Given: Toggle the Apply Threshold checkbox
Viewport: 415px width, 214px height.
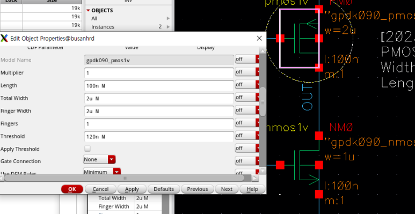Looking at the screenshot, I should coord(88,149).
